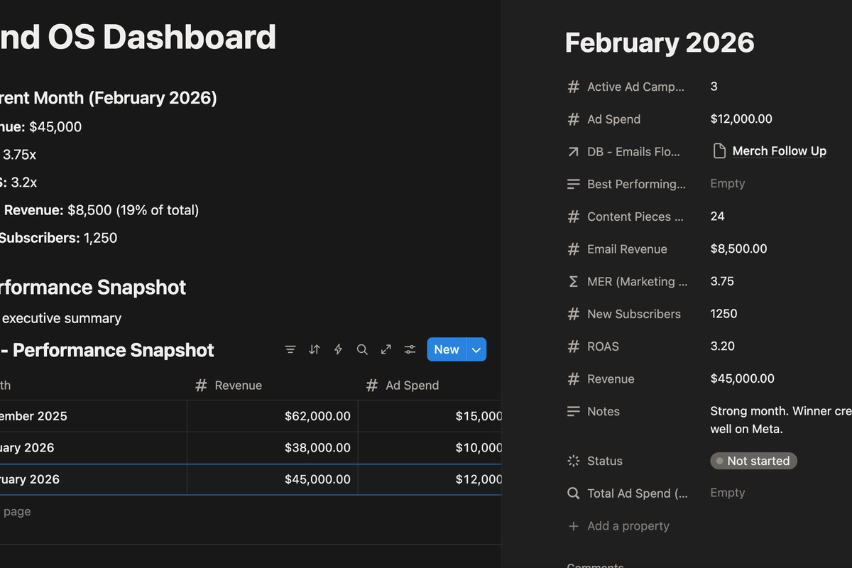Click the 1,250 subscribers text line
852x568 pixels.
coord(59,238)
